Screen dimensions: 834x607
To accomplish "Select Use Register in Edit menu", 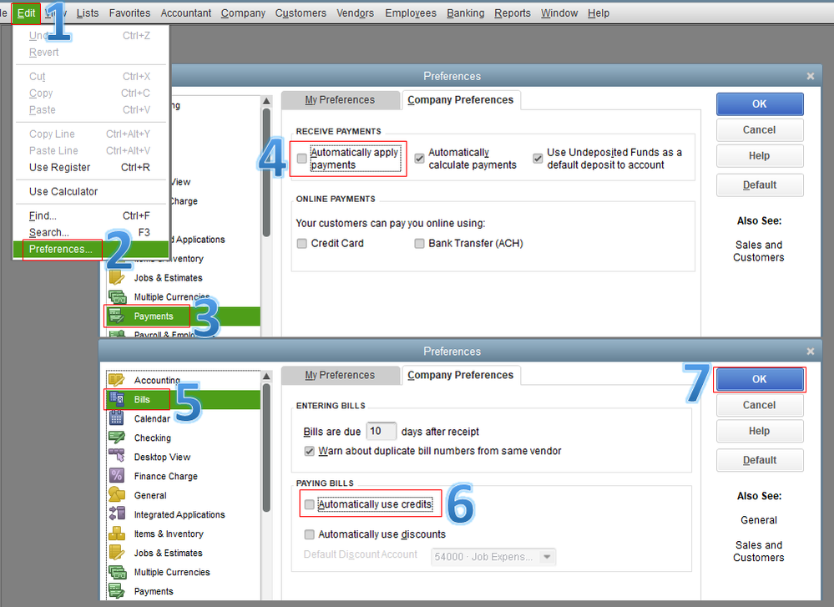I will click(x=90, y=167).
